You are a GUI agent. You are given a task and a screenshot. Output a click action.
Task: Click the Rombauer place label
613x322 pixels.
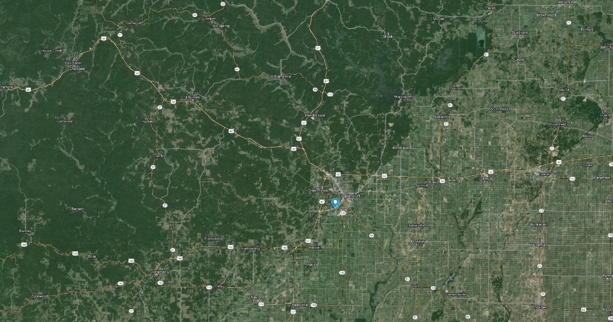pyautogui.click(x=401, y=148)
